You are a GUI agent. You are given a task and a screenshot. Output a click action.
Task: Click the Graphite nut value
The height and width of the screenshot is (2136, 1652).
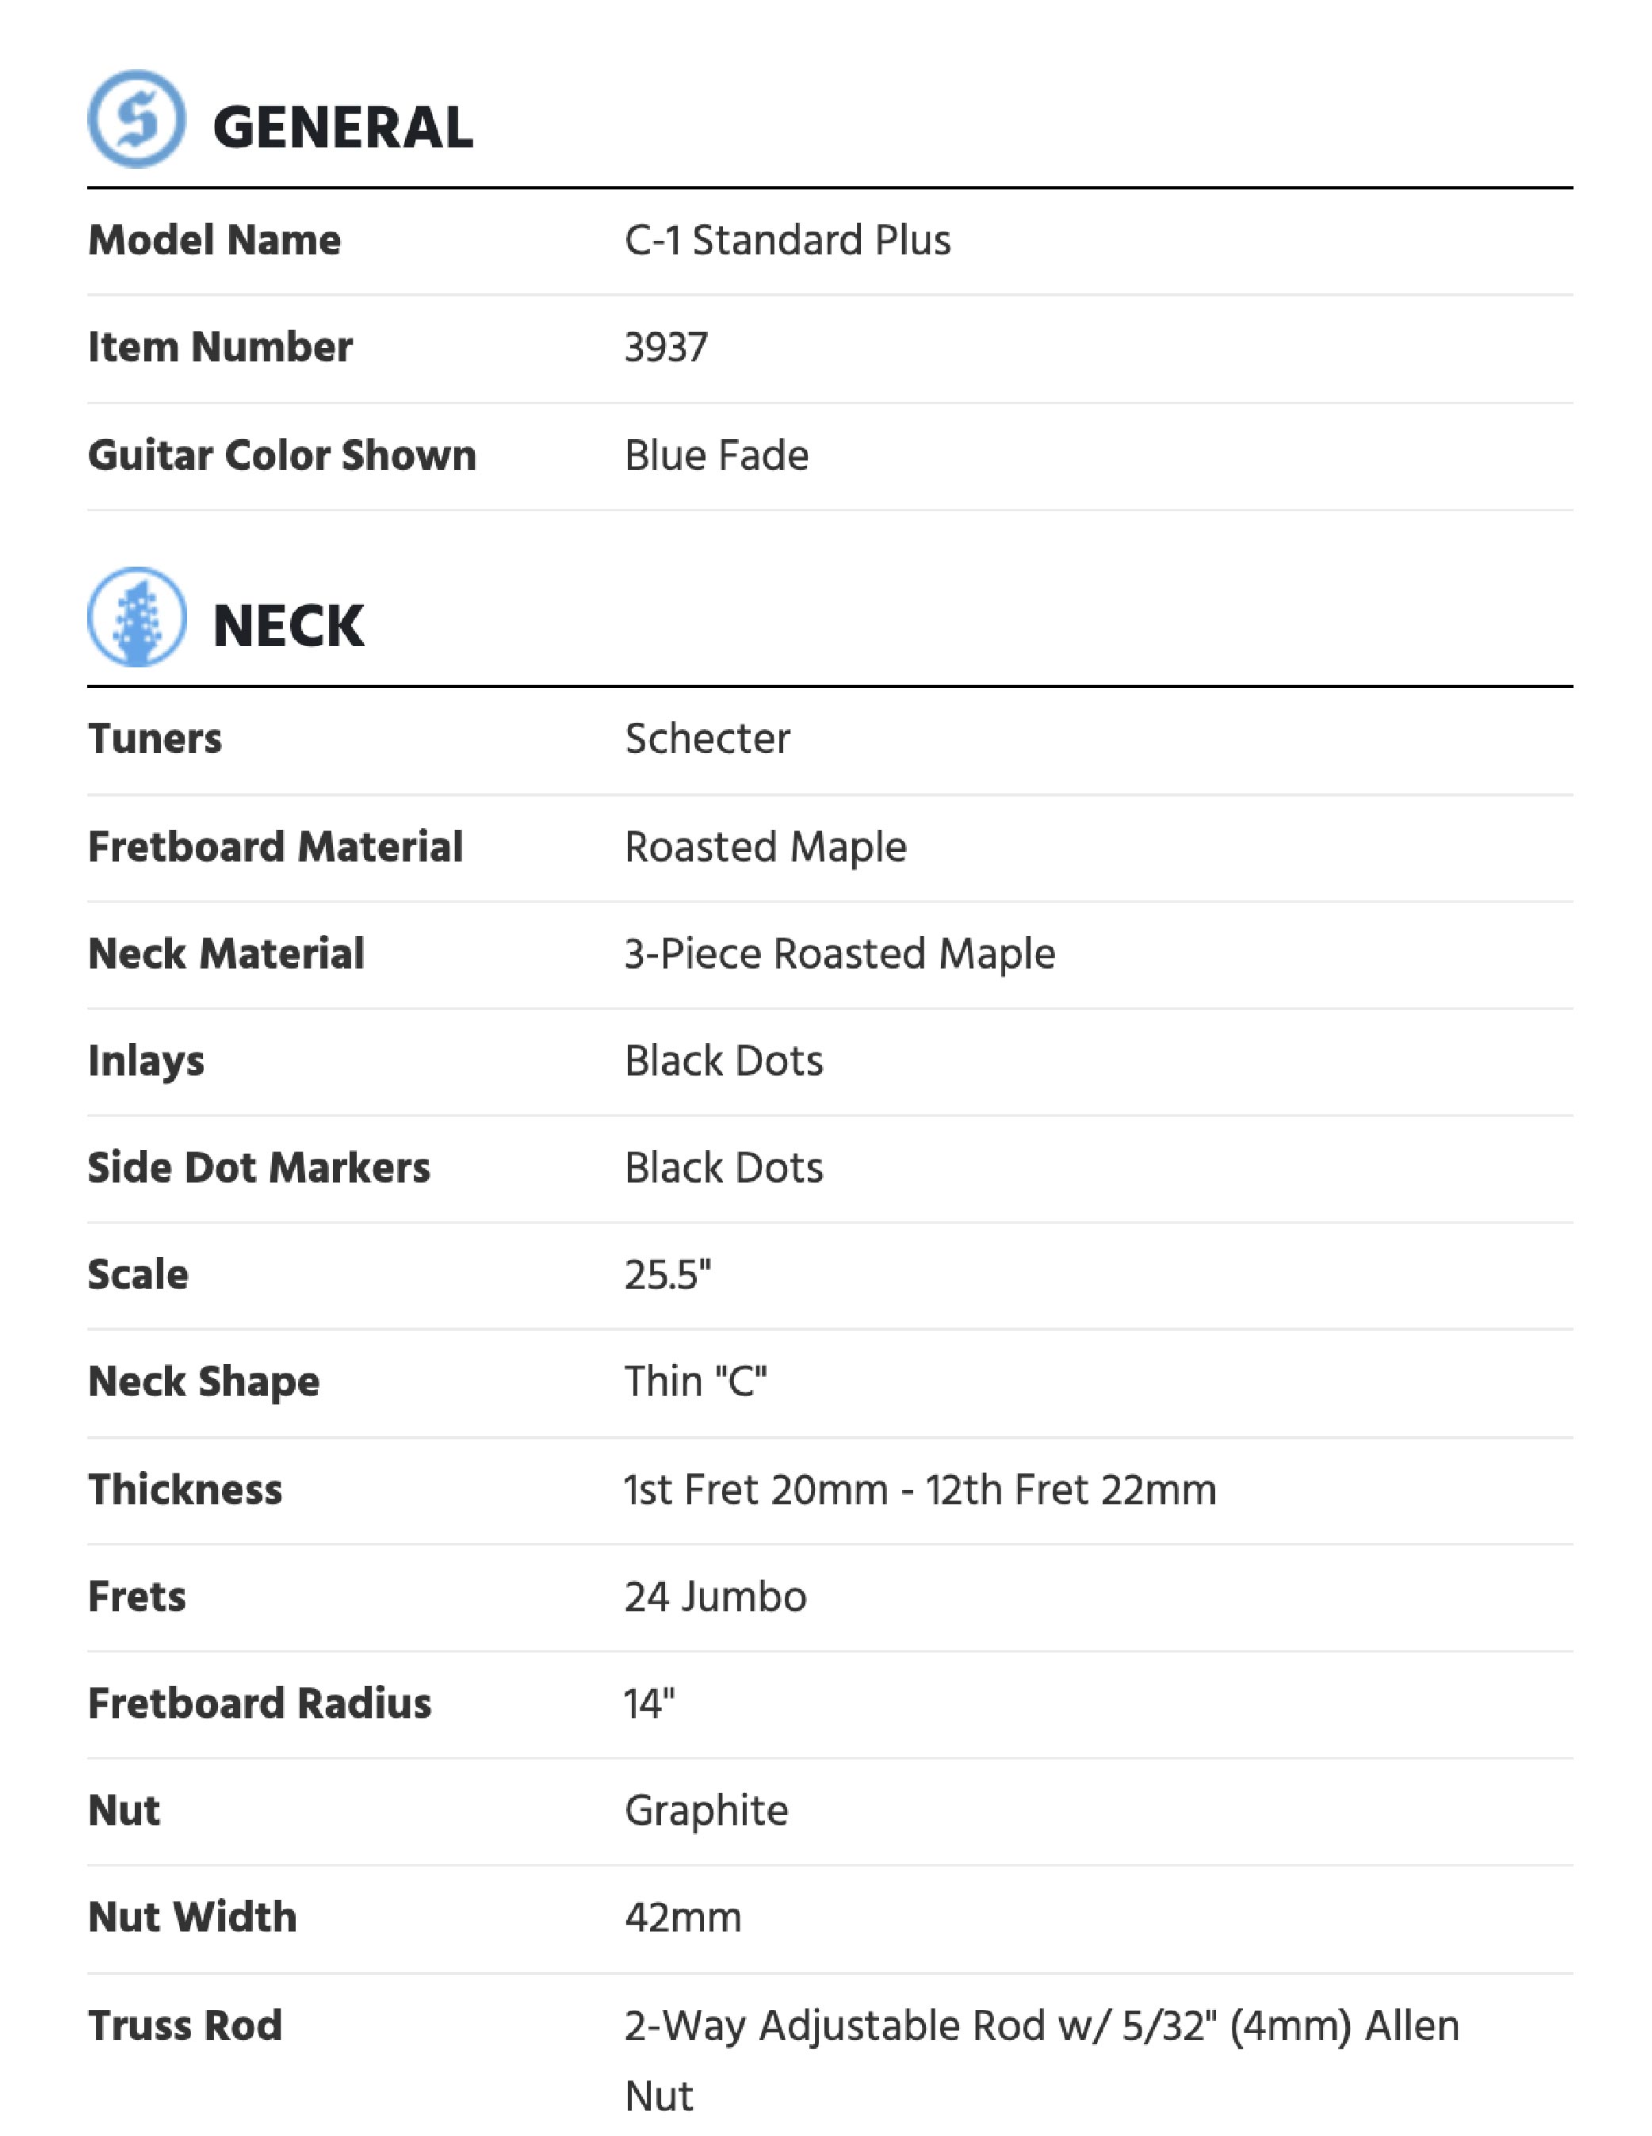point(706,1810)
